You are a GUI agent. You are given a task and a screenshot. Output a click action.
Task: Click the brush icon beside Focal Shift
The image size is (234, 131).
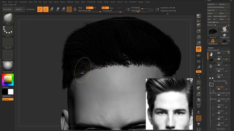point(128,9)
